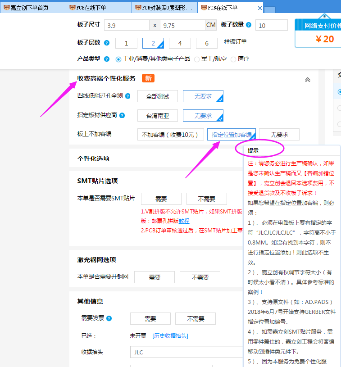Screen dimensions: 341x367
Task: Select the 医疗 product type option
Action: 233,59
